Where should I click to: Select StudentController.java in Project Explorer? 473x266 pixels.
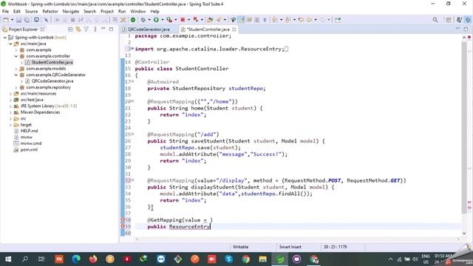pos(52,62)
